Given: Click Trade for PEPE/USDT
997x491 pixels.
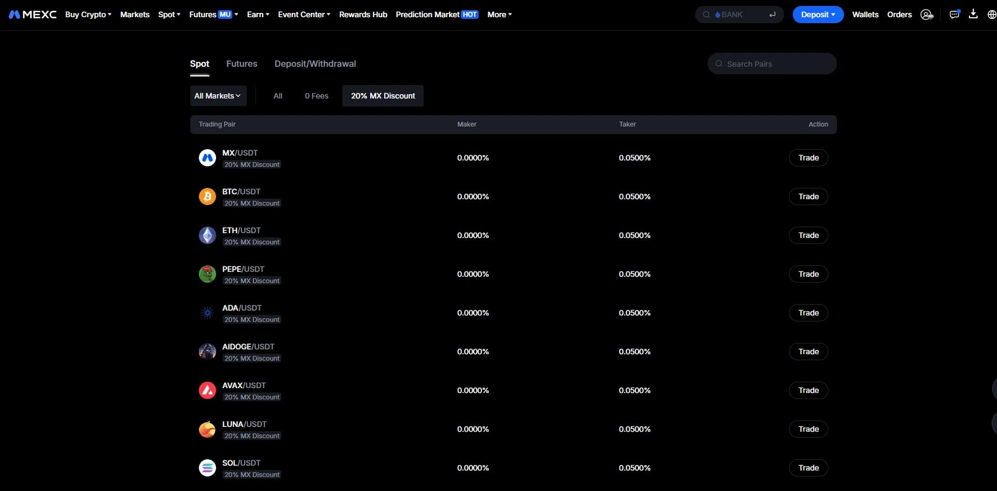Looking at the screenshot, I should point(808,274).
